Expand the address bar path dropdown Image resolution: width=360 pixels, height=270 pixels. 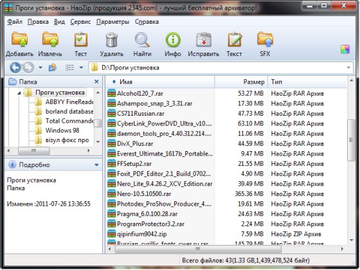coord(348,67)
